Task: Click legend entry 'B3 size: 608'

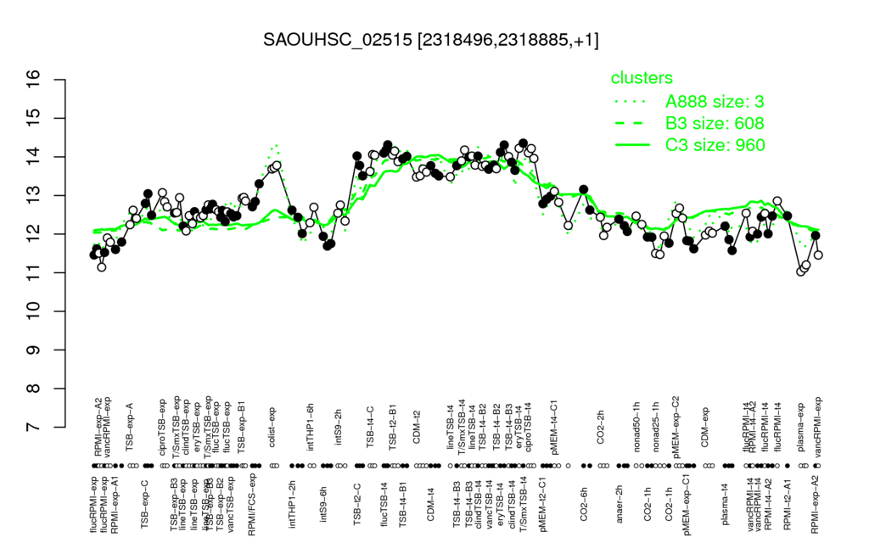Action: (715, 123)
